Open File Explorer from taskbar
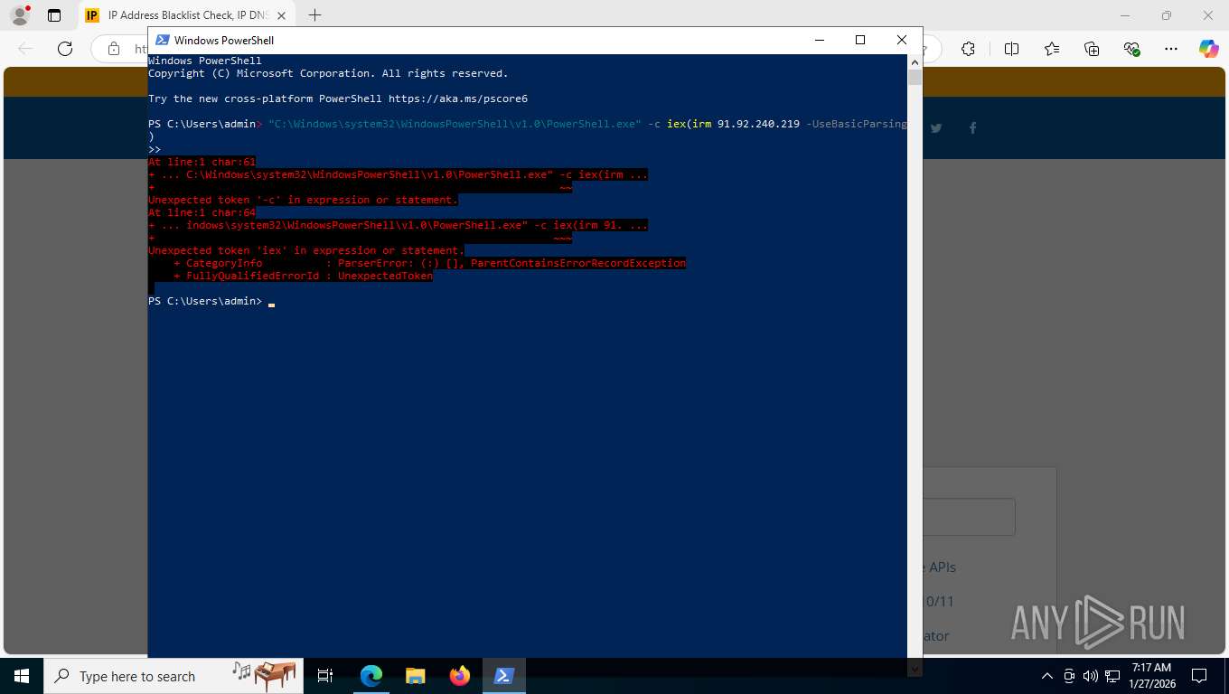 415,676
